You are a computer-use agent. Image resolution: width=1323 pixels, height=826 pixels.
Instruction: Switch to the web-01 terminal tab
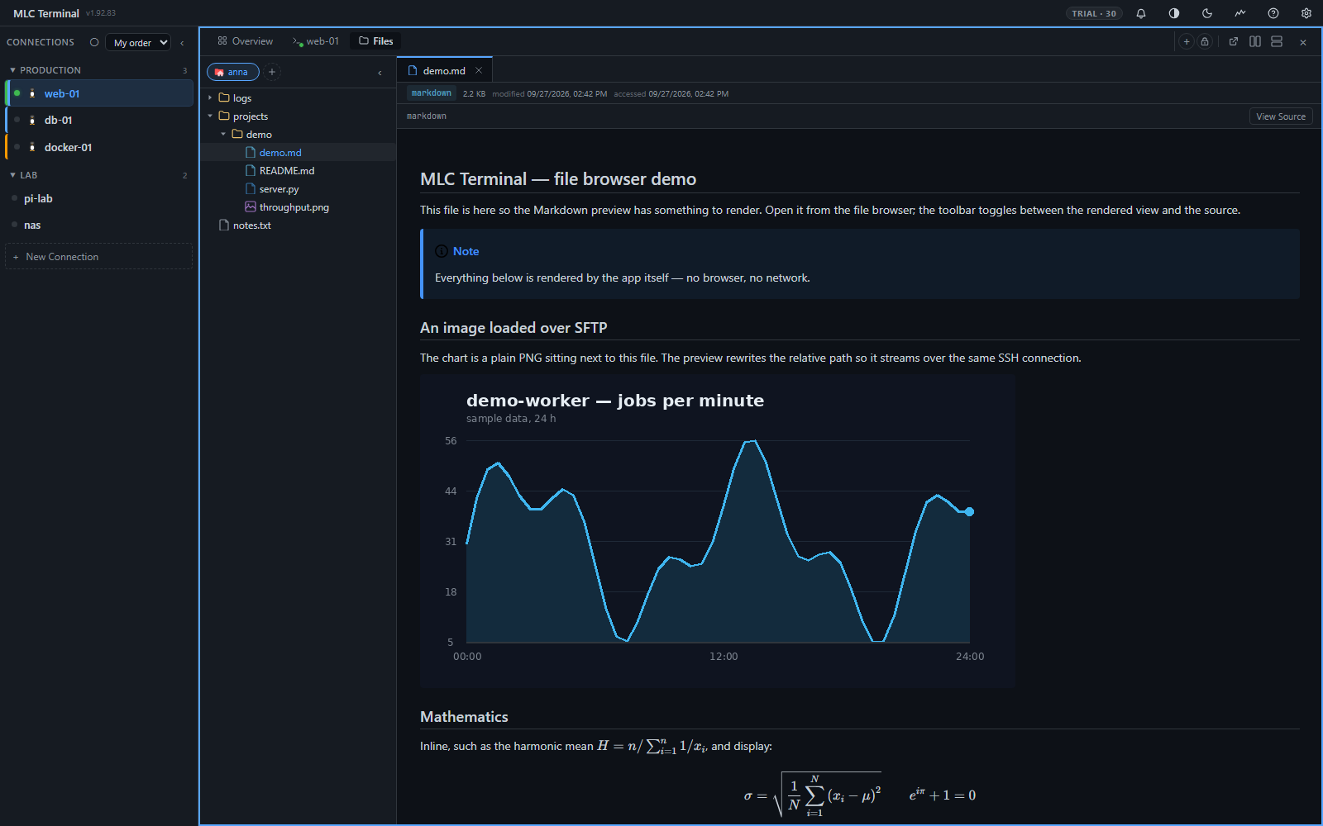click(x=316, y=41)
